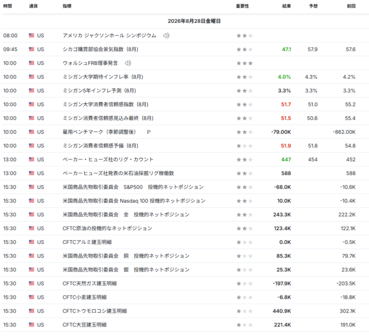Open 銀 投機的ネットポジション event
Screen dimensions: 369x336
click(126, 270)
